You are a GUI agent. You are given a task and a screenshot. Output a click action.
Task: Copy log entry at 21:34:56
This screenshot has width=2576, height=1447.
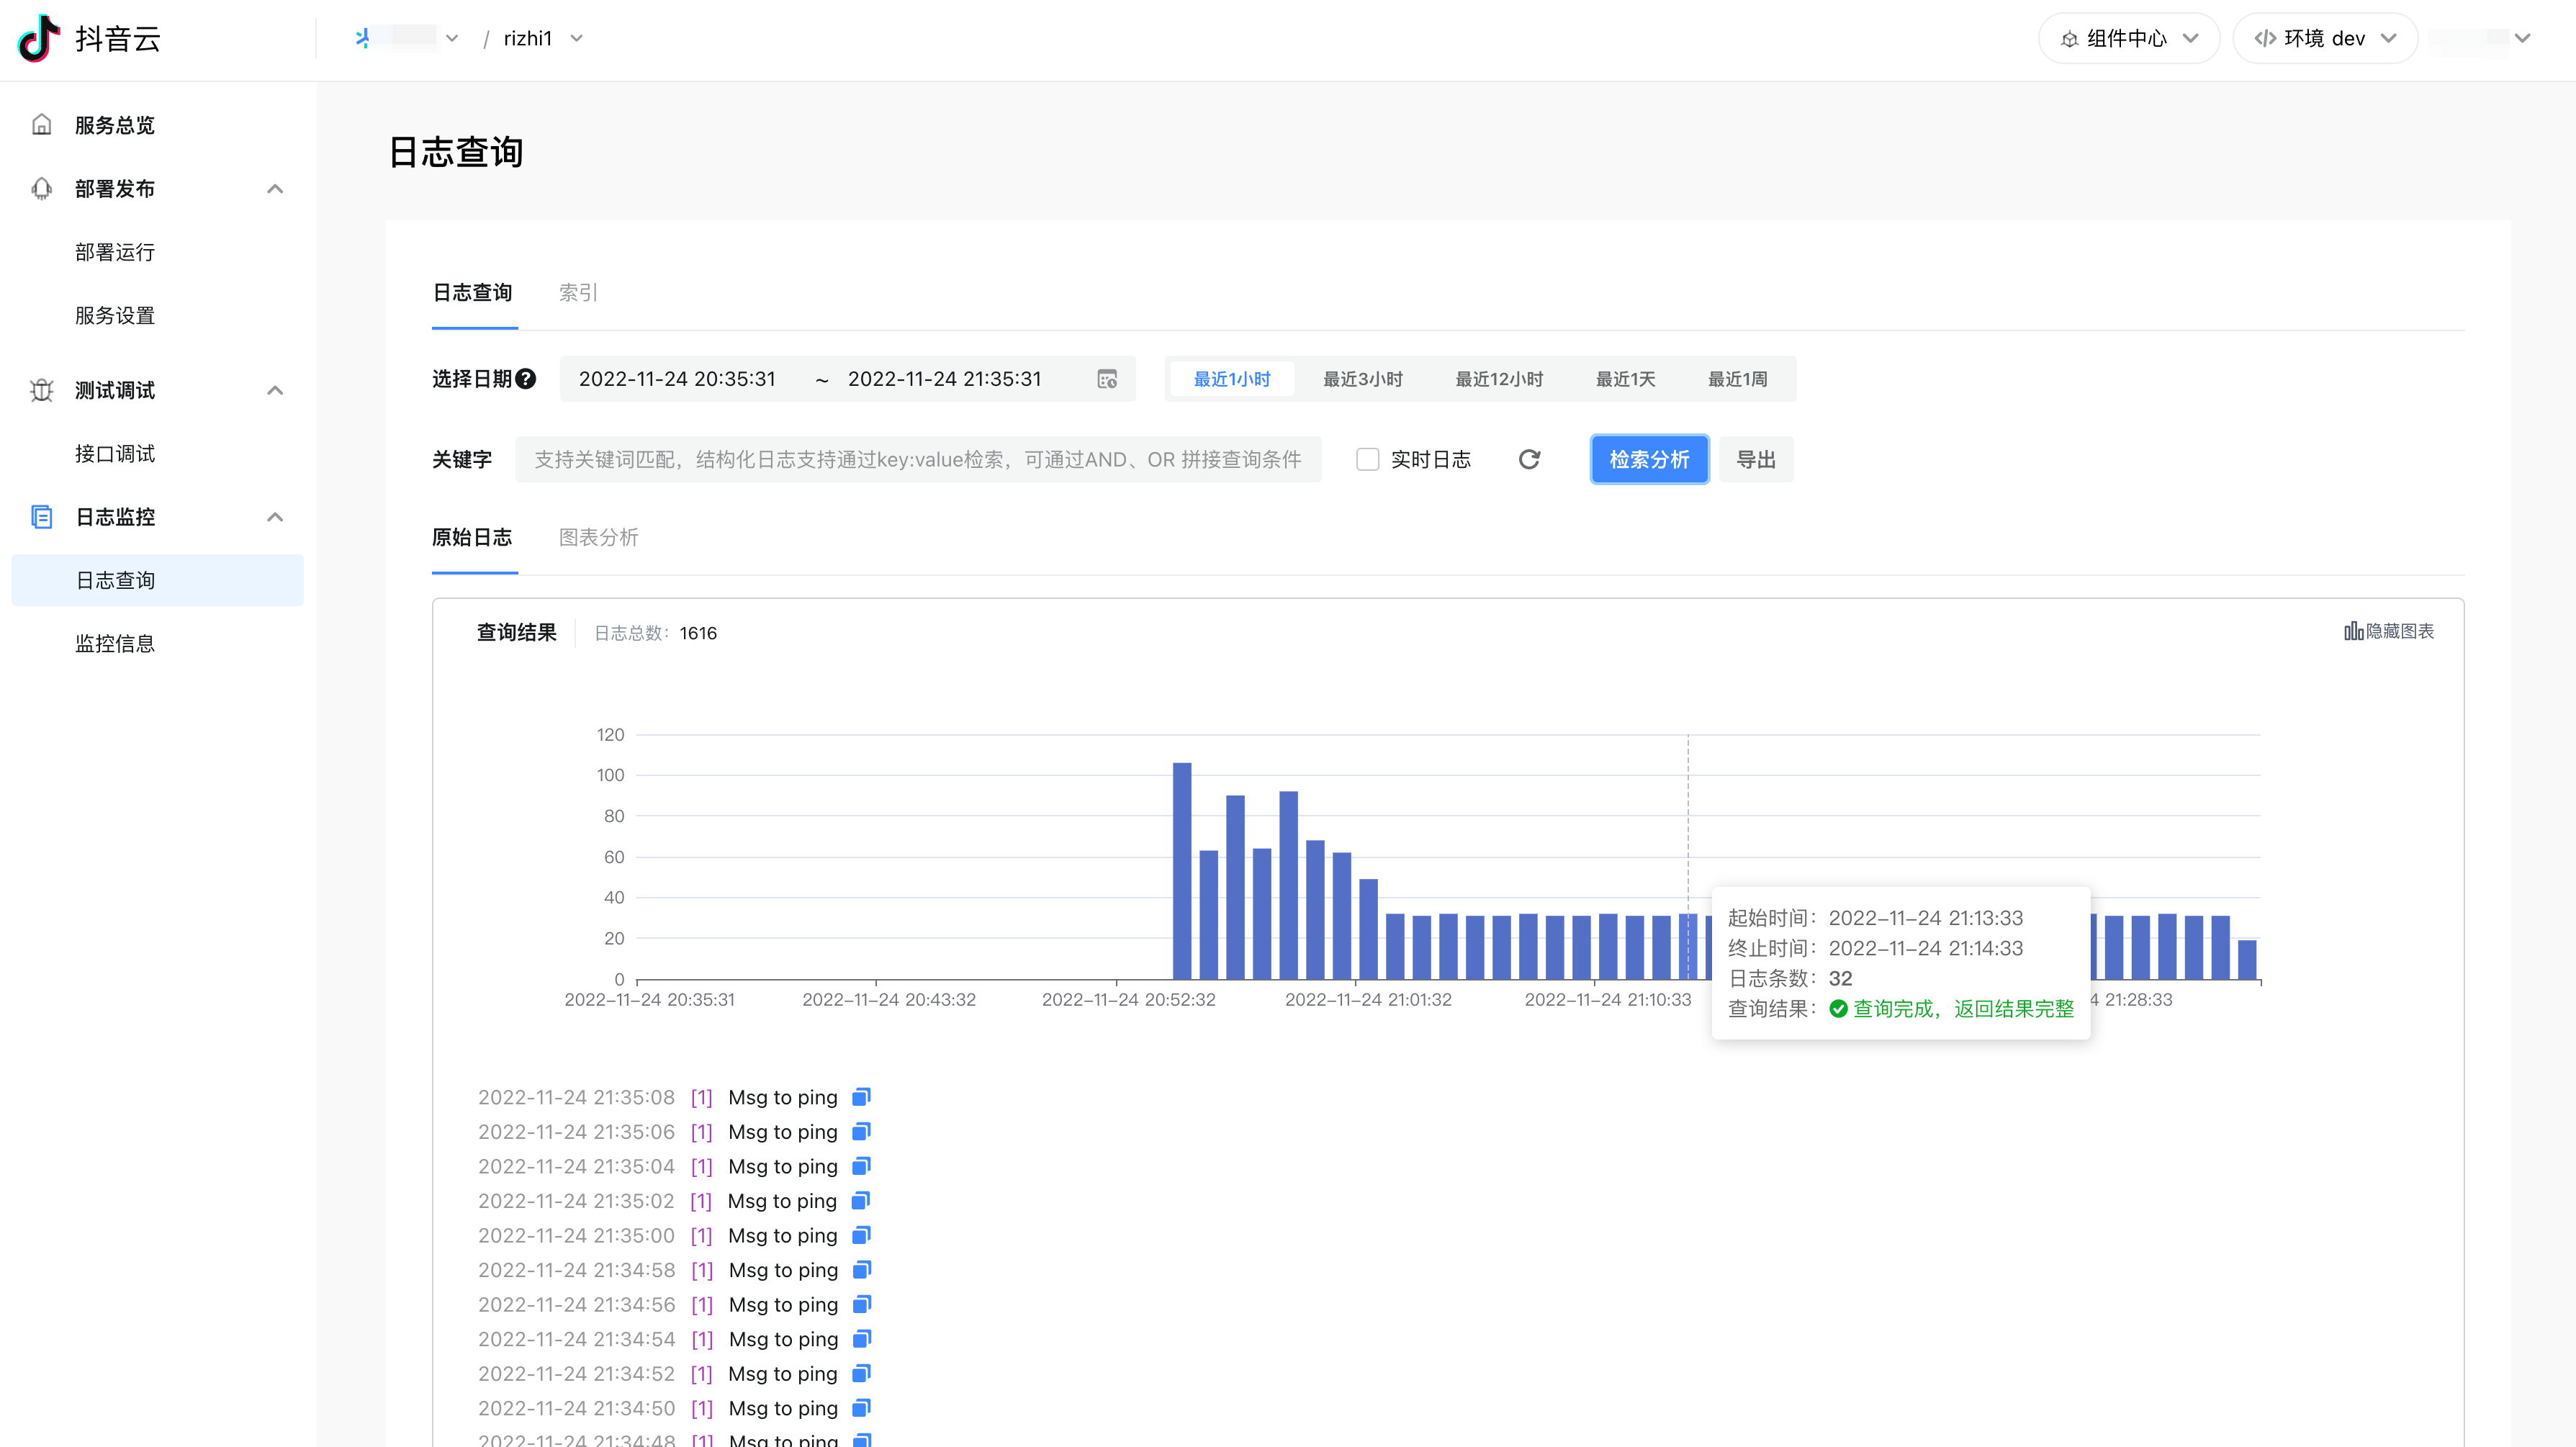862,1304
